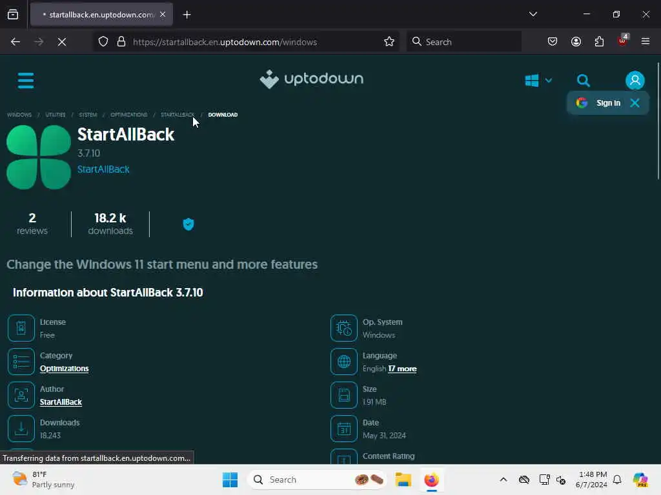Open the Firefox account icon
This screenshot has width=661, height=495.
coord(576,41)
